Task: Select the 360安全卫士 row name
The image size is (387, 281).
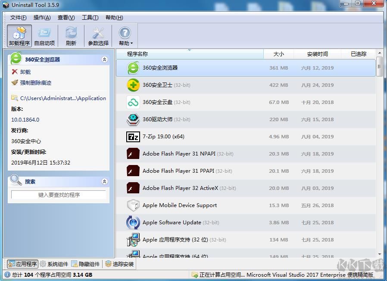Action: click(x=157, y=85)
